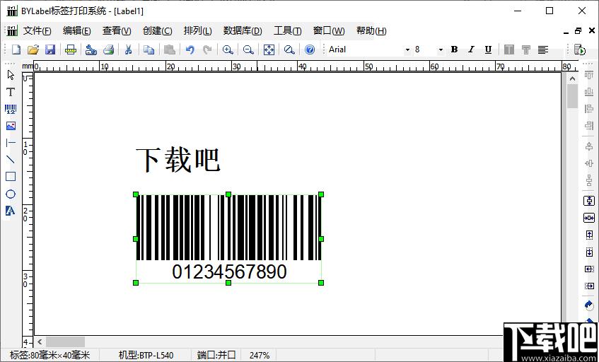The image size is (599, 362).
Task: Toggle the filled-block T text style
Action: (x=509, y=49)
